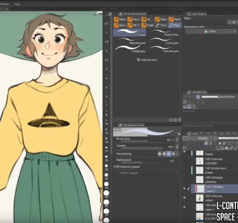Expand the Anti-aliasing options arrow
This screenshot has height=223, width=238.
pos(177,154)
